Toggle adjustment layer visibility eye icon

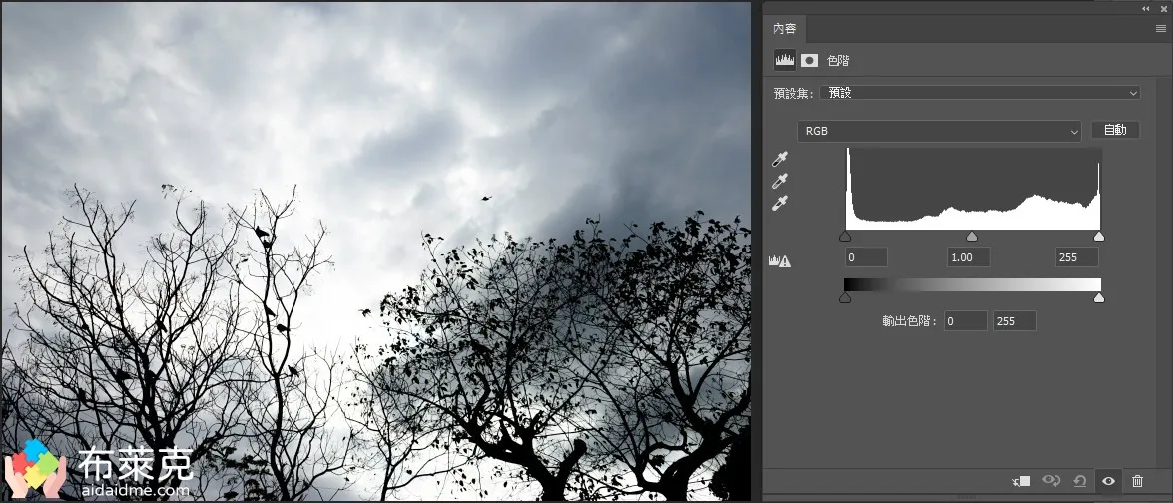point(1108,481)
